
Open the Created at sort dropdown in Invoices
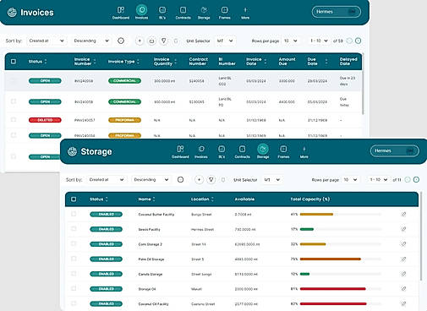[47, 41]
